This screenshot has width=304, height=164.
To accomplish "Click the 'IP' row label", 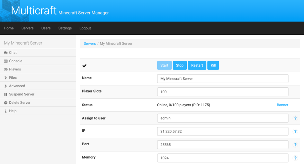I will 83,131.
